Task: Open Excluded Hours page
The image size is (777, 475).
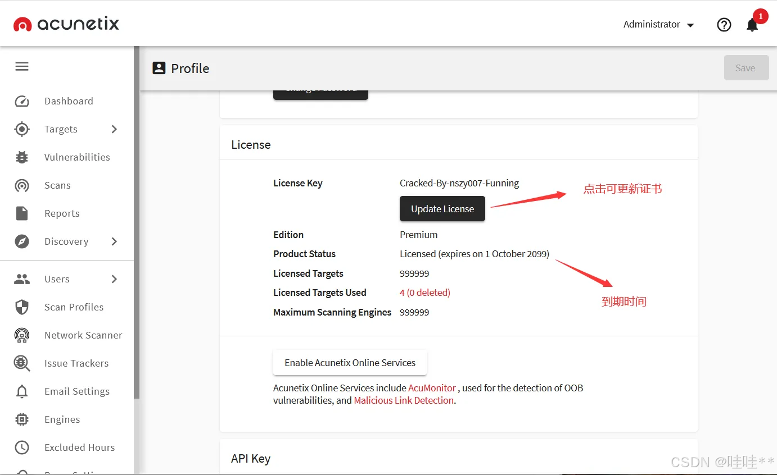Action: point(79,447)
